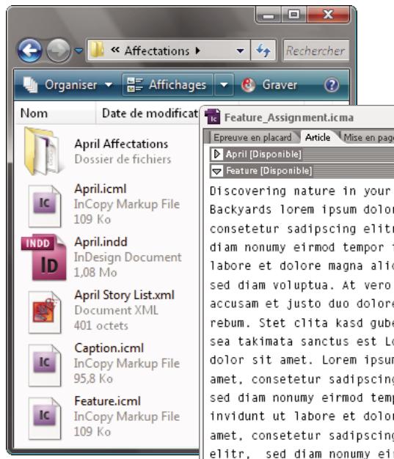Maximize the Explorer window

[x=293, y=15]
